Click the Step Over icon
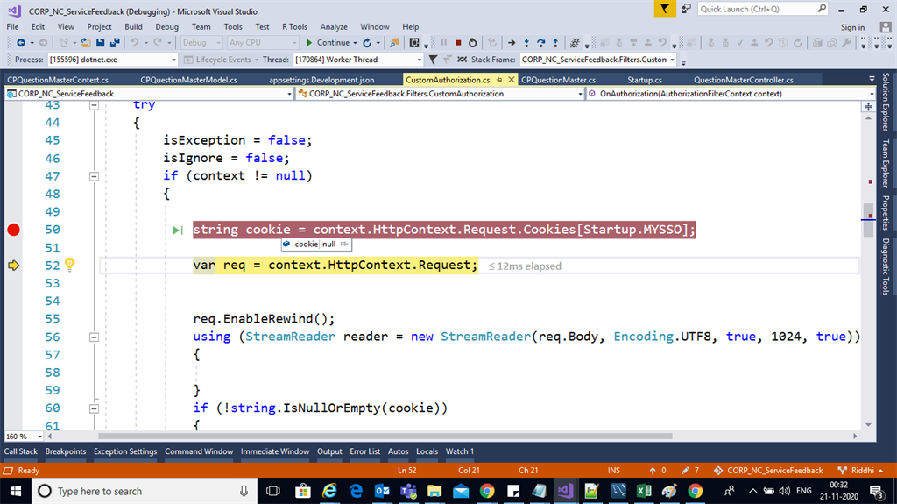Viewport: 897px width, 504px height. click(540, 43)
